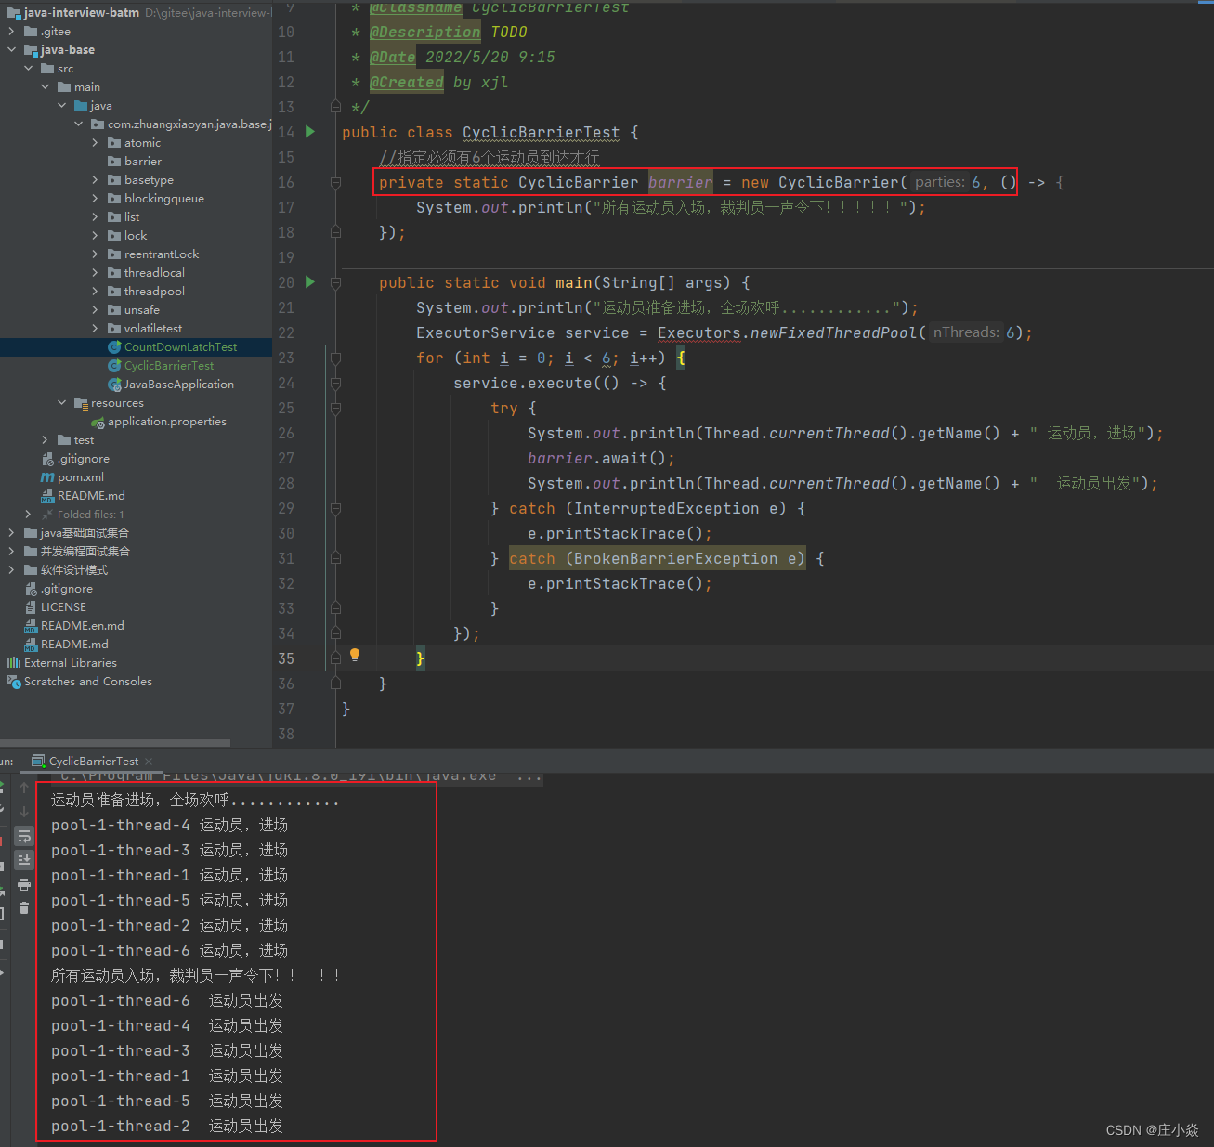The height and width of the screenshot is (1147, 1214).
Task: Expand the blockingqueue package
Action: 95,199
